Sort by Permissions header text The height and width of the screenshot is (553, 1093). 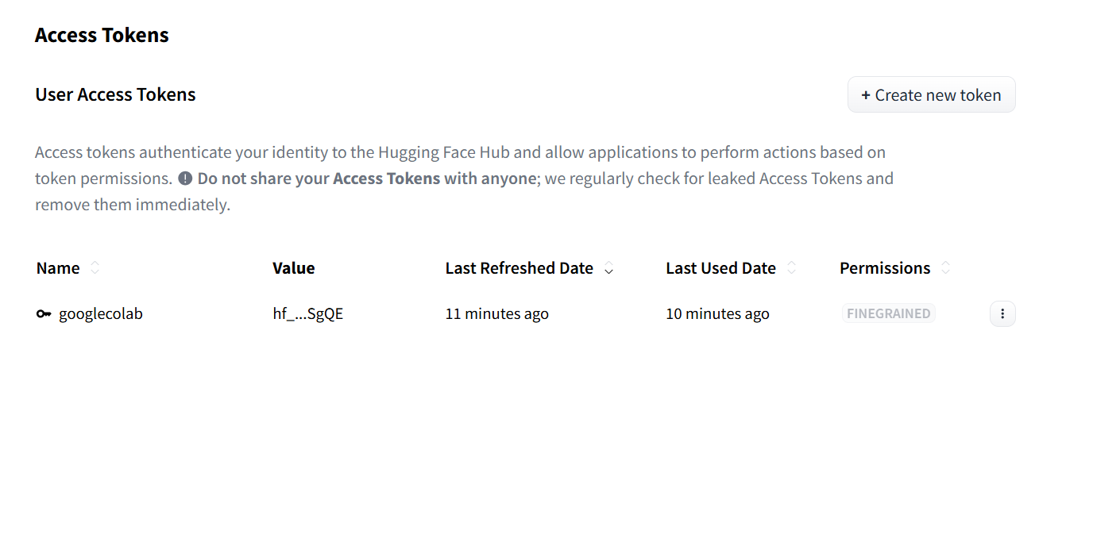pos(885,268)
